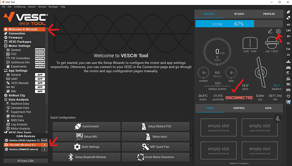Toggle CAN forwarding icon in right toolbar
Screen dimensions: 292x166
pos(288,102)
